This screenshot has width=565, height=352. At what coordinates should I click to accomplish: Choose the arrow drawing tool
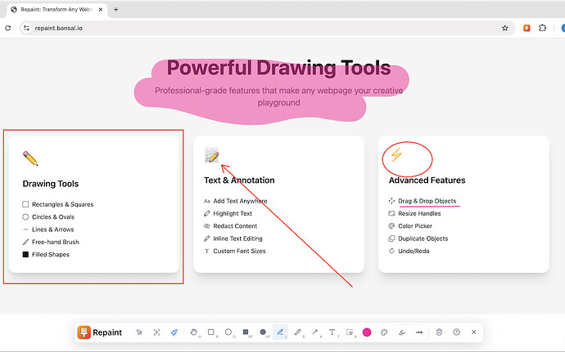[x=315, y=332]
